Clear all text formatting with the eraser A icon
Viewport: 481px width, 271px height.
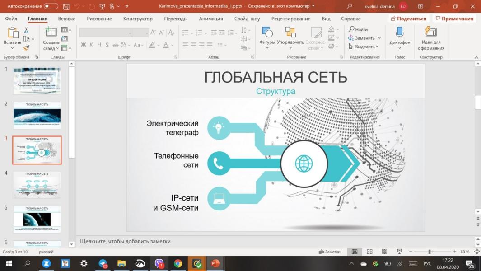171,32
